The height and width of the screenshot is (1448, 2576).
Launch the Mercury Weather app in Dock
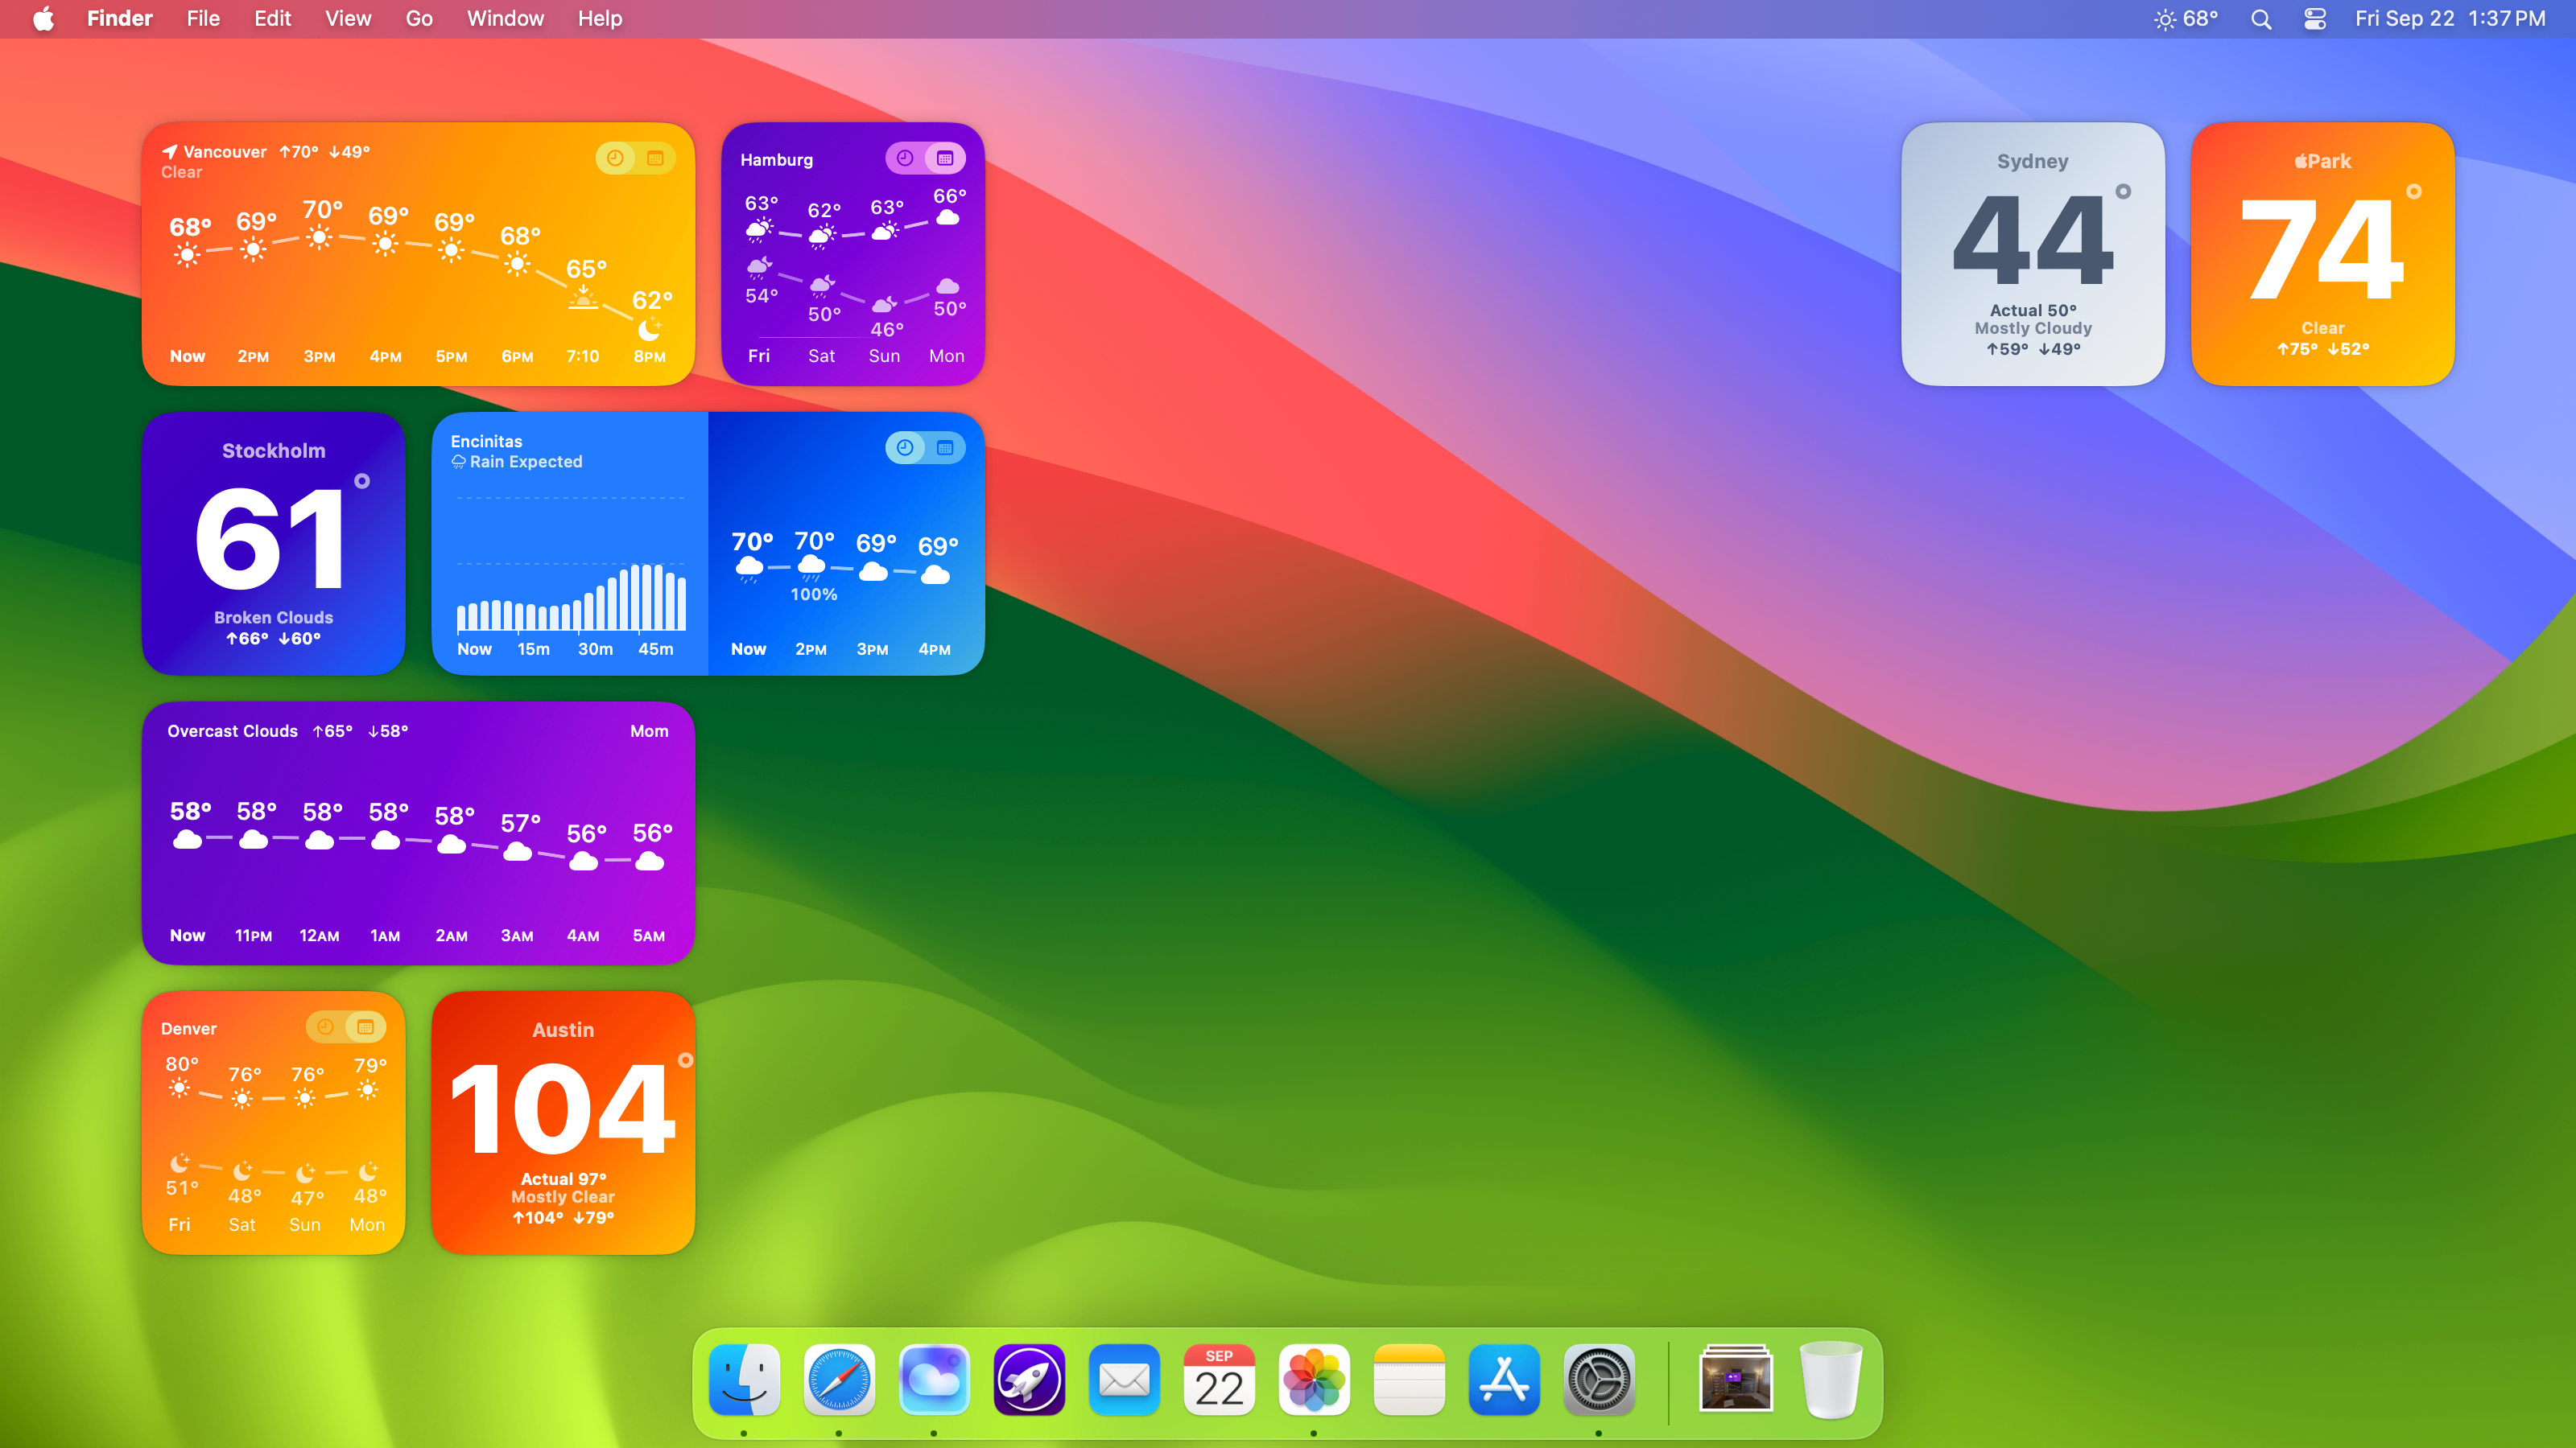click(934, 1380)
